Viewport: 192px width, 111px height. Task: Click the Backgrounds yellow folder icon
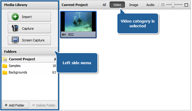[5, 73]
